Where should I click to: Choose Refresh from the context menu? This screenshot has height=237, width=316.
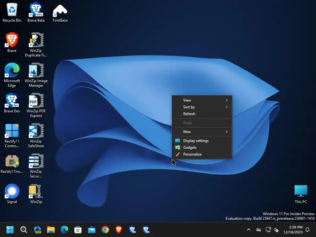point(202,114)
